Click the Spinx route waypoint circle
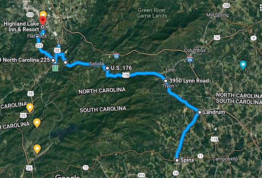This screenshot has height=178, width=262. click(177, 160)
